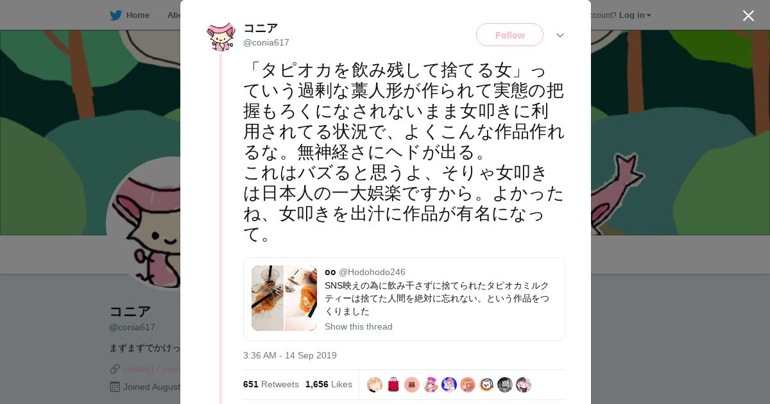Click Show this thread link

click(x=359, y=326)
